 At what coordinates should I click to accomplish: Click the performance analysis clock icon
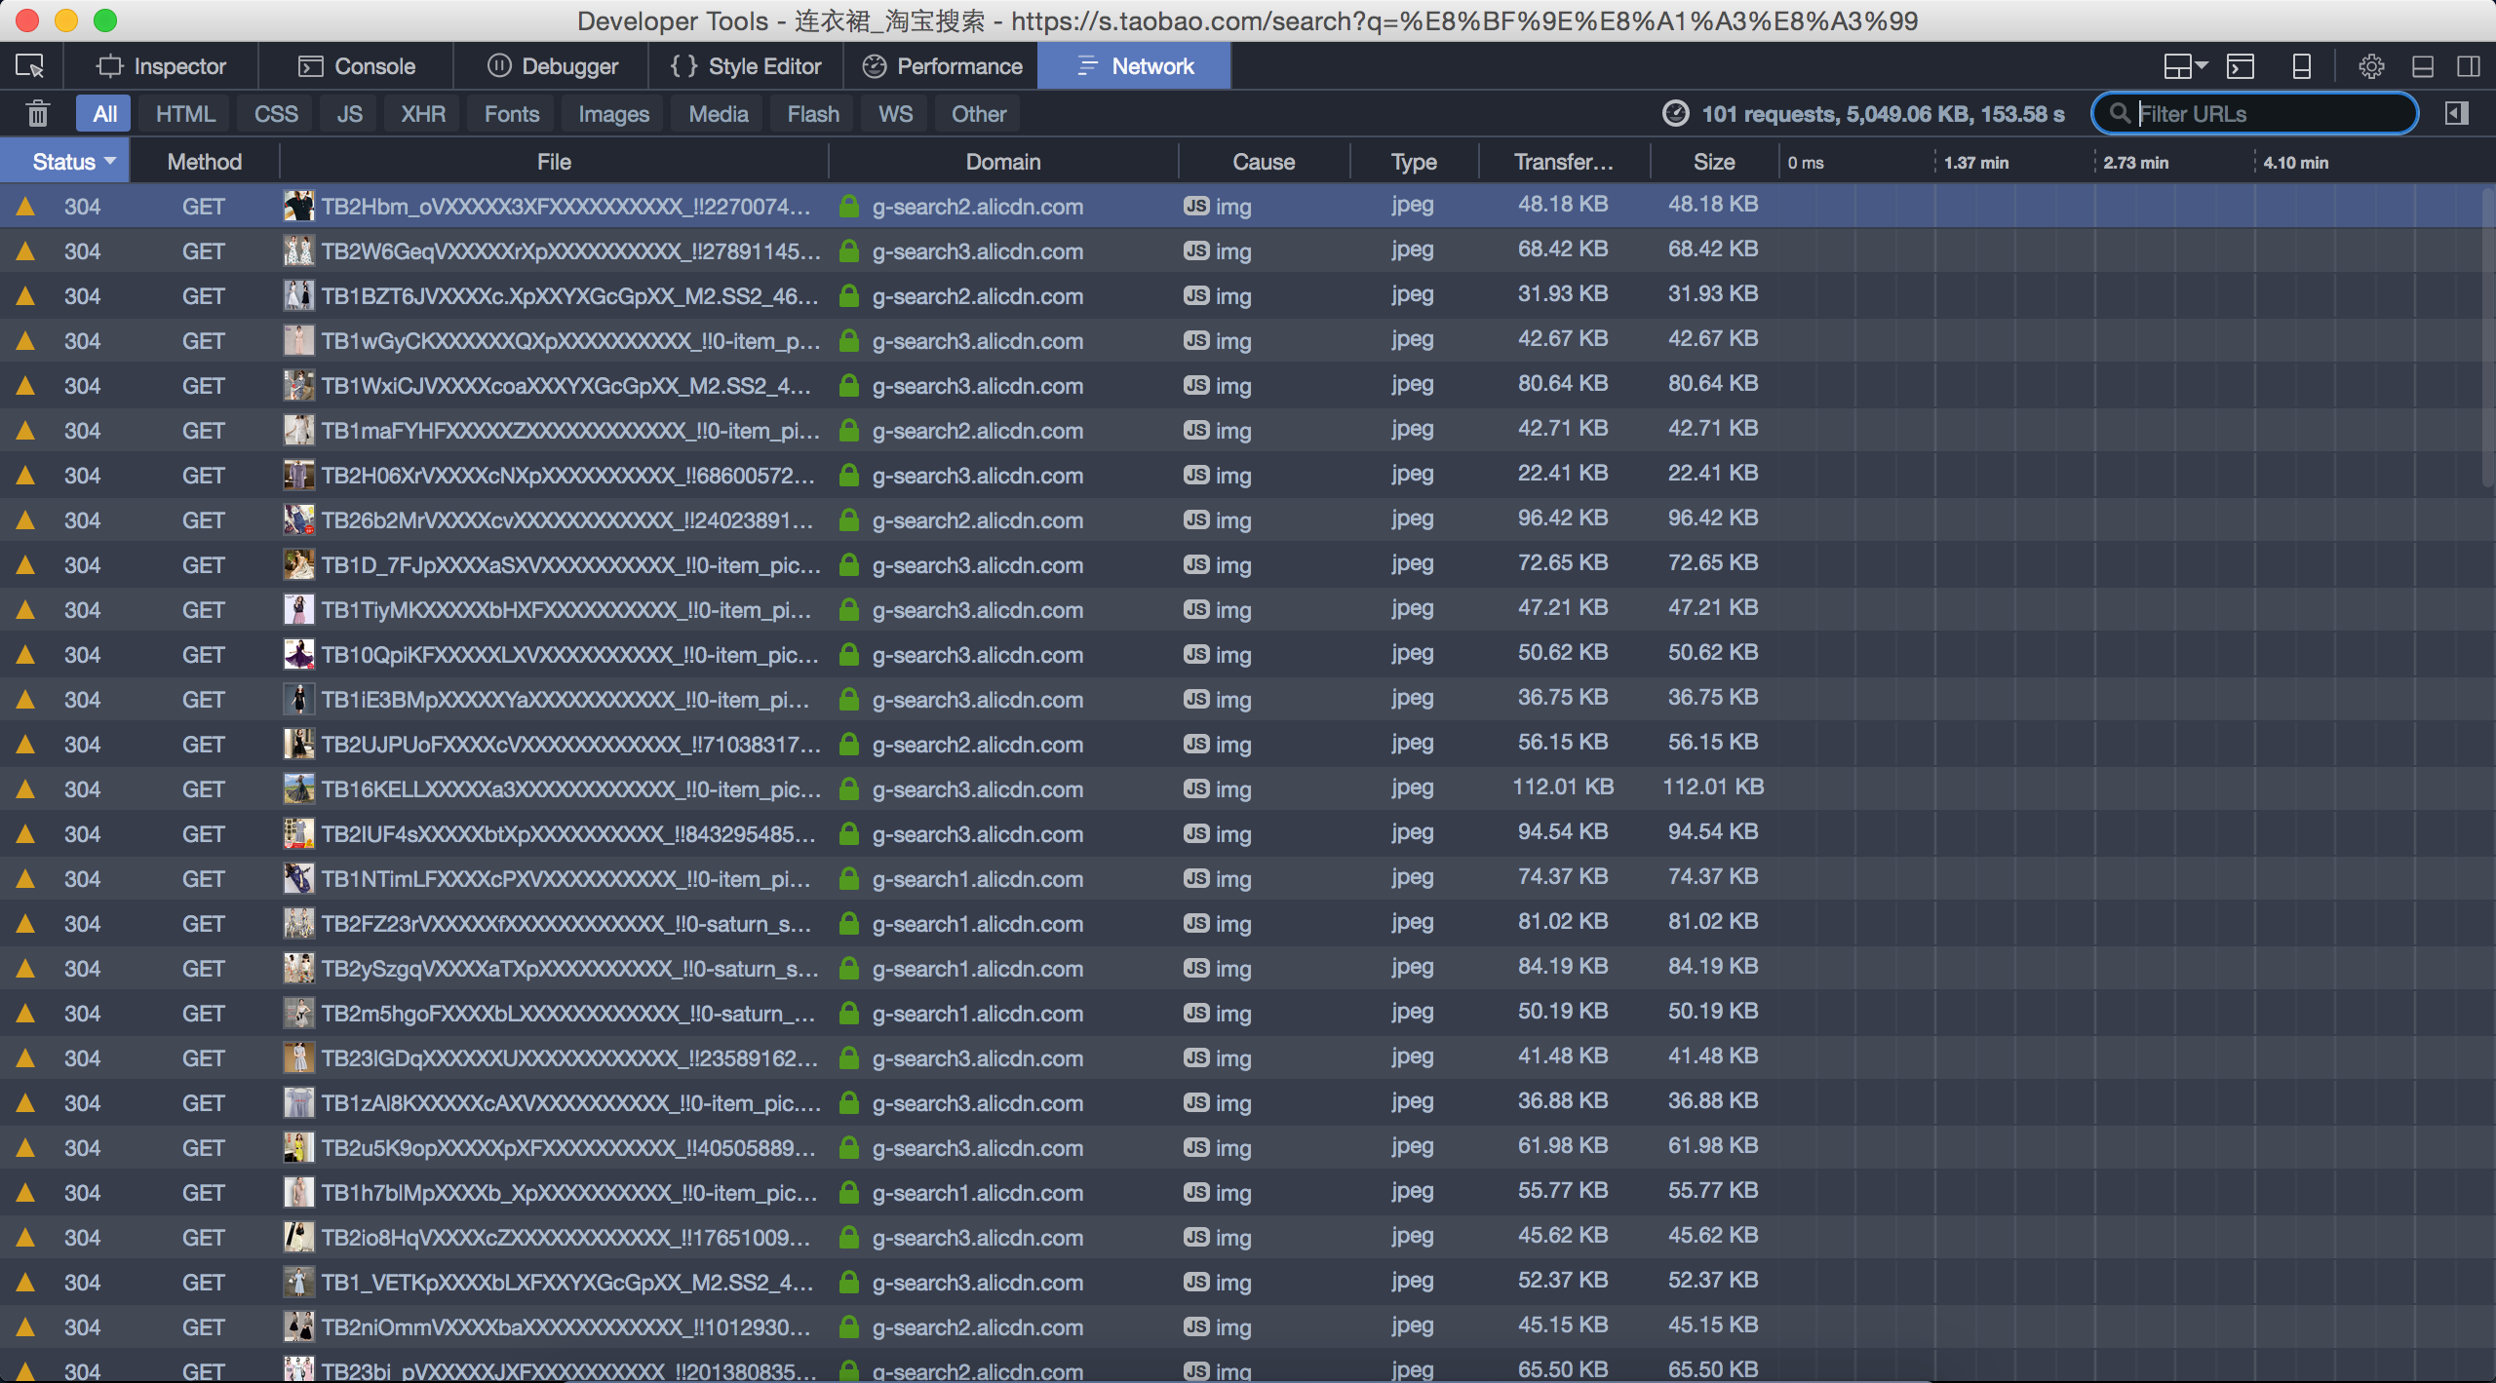tap(1675, 114)
